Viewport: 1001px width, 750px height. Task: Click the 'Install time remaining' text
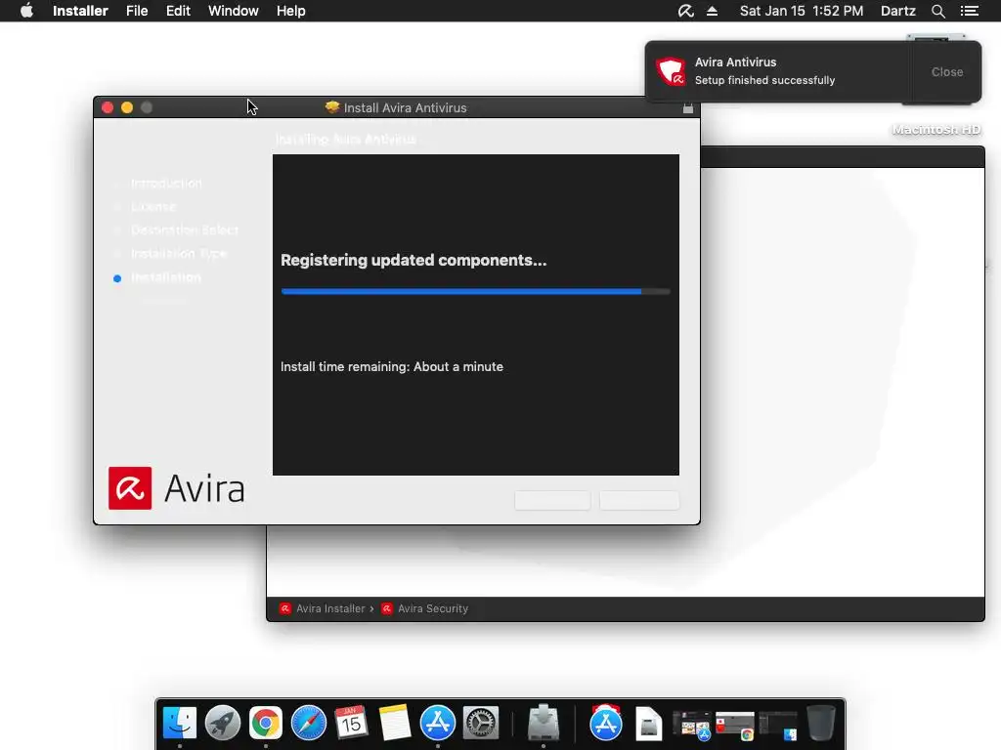tap(392, 367)
